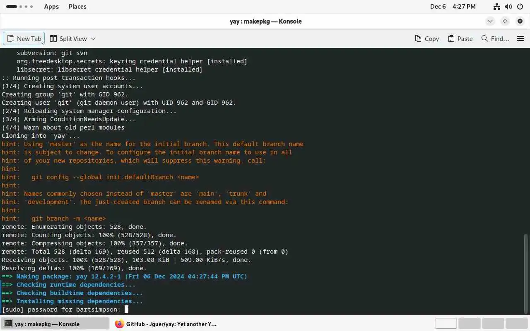Click 'Creating user 'git' (git daemon user)' line
Image resolution: width=530 pixels, height=331 pixels.
[119, 103]
